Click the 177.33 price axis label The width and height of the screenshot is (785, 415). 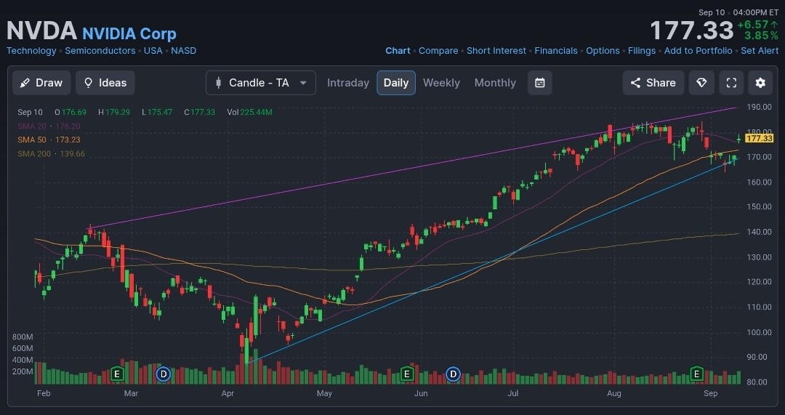pos(759,138)
